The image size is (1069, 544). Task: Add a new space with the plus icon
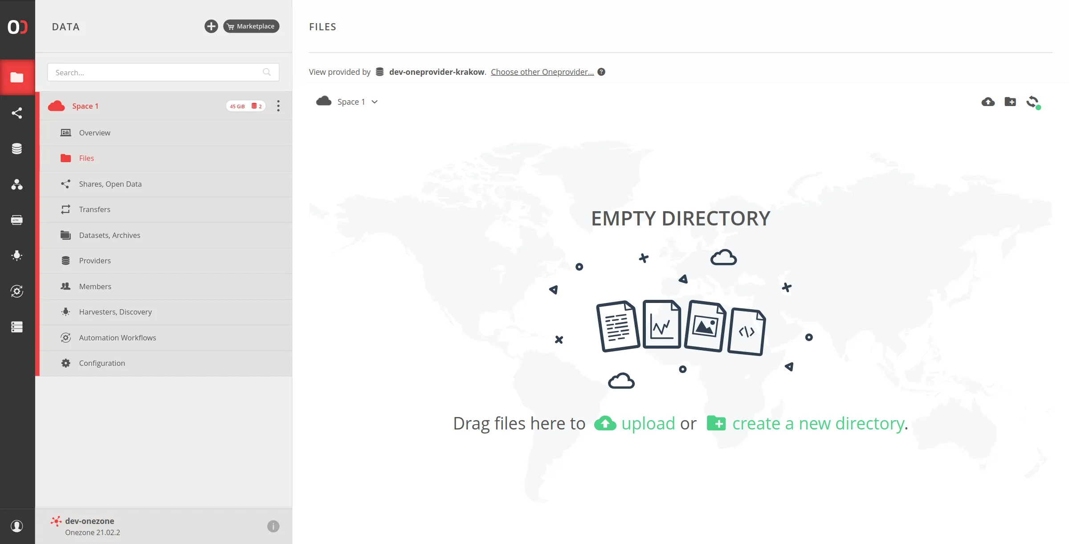point(211,26)
